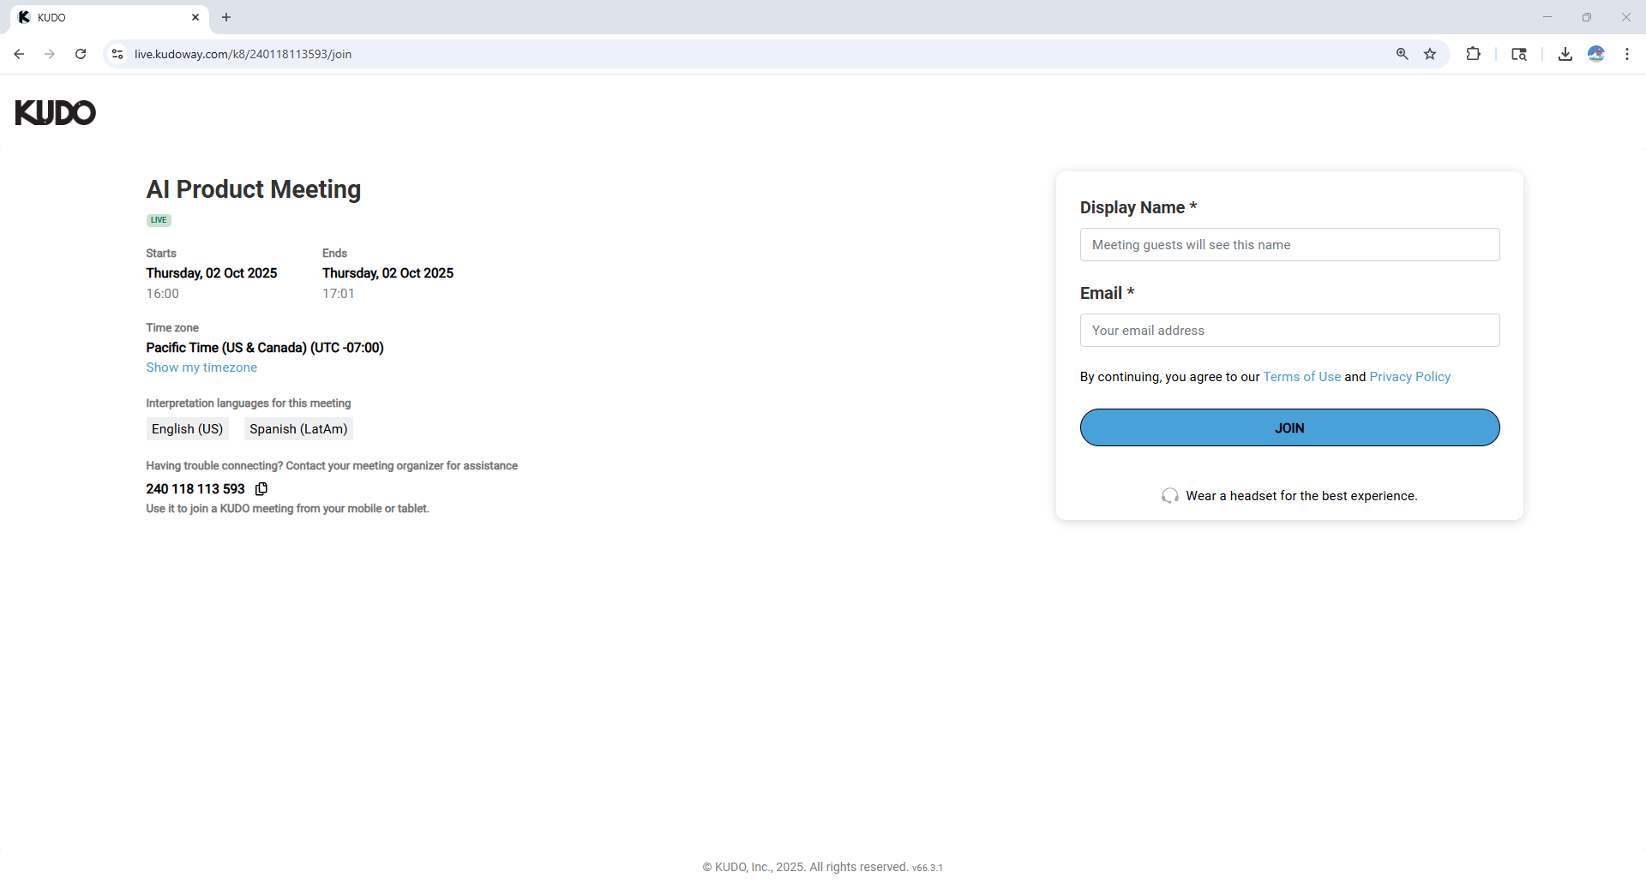1646x884 pixels.
Task: Reload the current page
Action: pyautogui.click(x=80, y=54)
